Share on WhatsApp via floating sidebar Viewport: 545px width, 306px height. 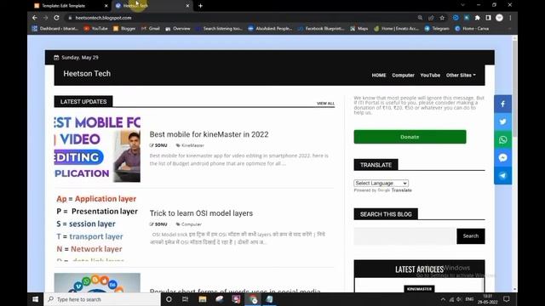point(502,139)
